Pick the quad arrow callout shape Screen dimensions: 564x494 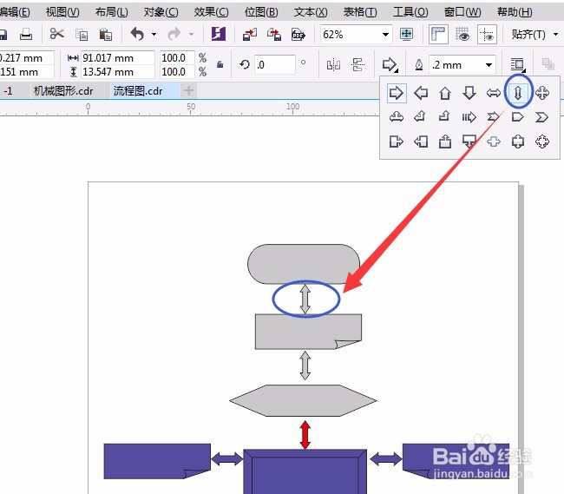pos(542,142)
